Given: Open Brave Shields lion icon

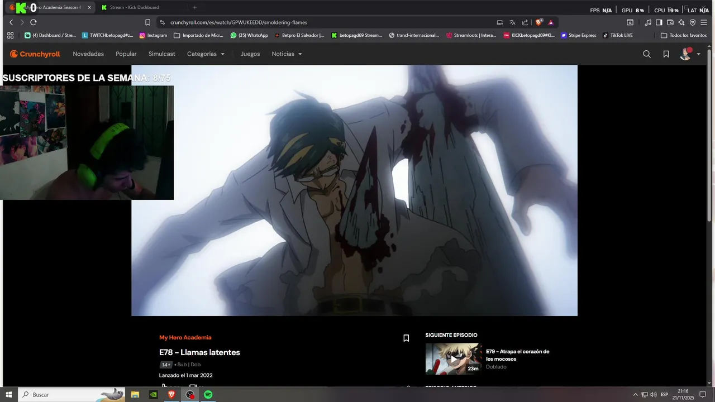Looking at the screenshot, I should pos(538,22).
